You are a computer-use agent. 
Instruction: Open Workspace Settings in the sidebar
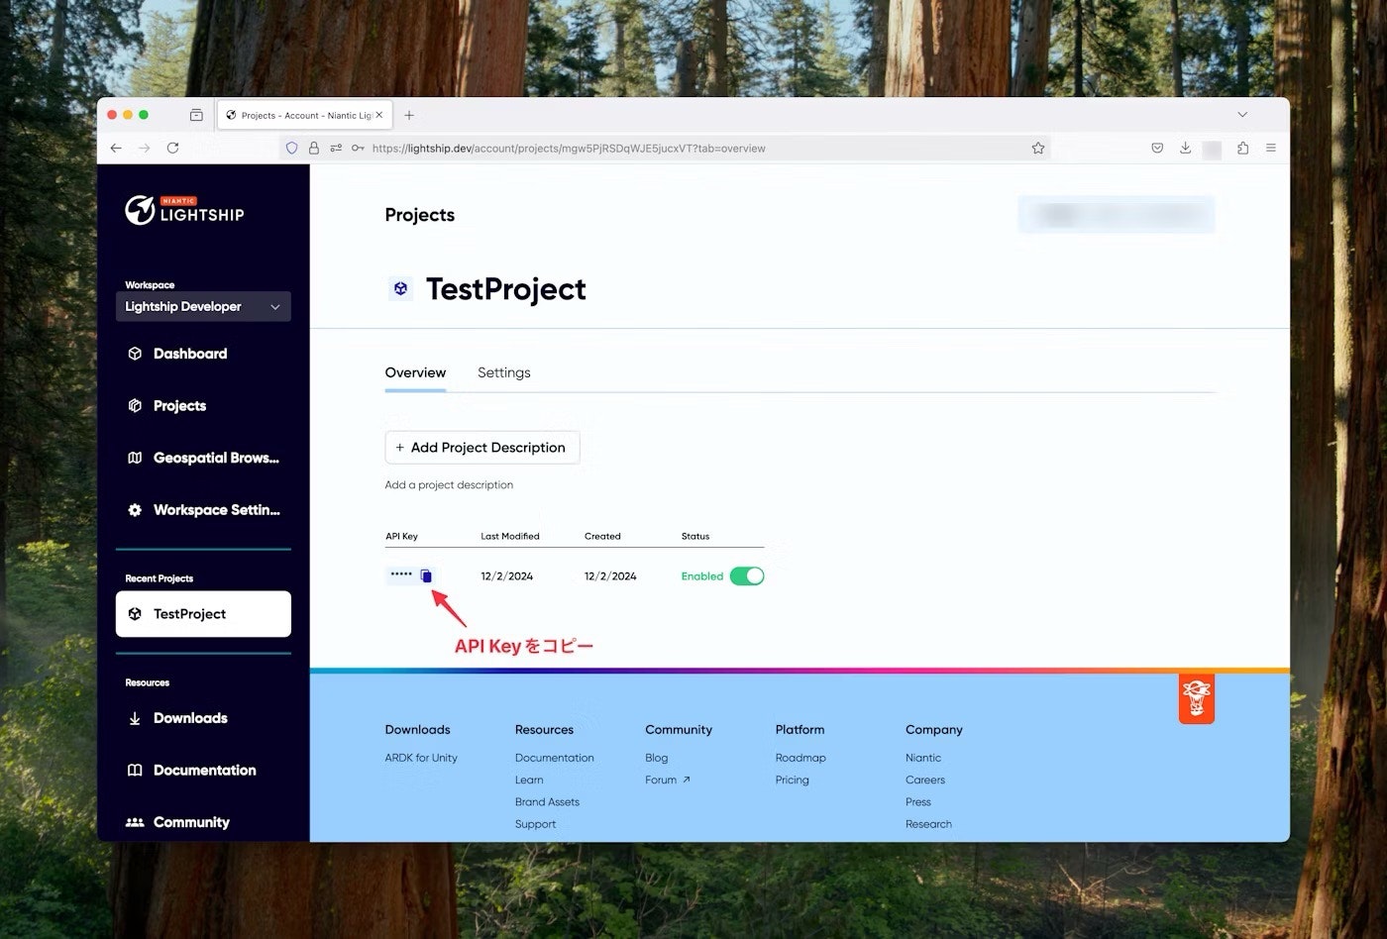pos(203,510)
